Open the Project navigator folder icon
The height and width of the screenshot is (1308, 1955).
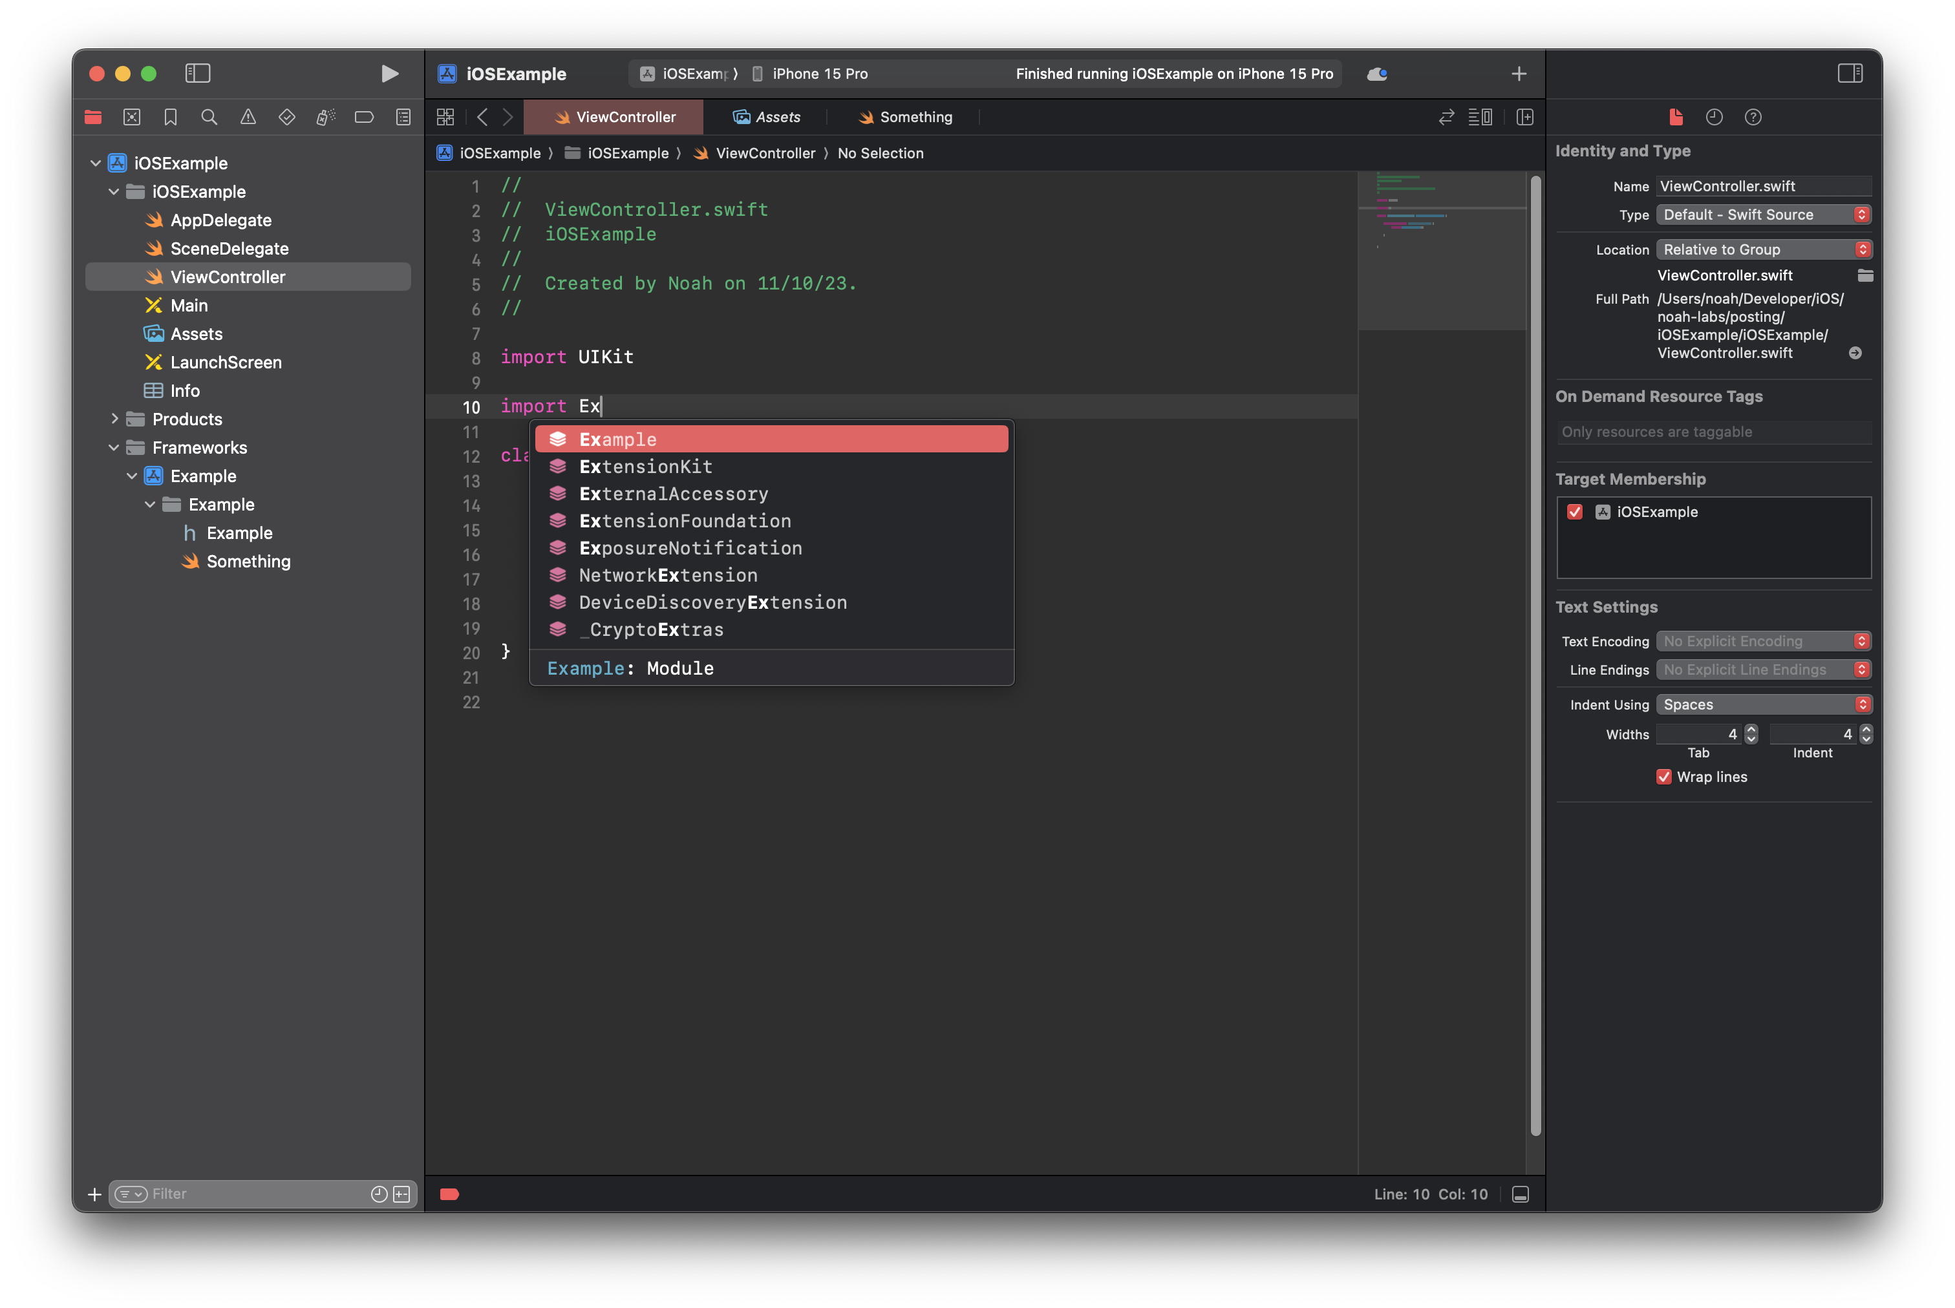[92, 118]
